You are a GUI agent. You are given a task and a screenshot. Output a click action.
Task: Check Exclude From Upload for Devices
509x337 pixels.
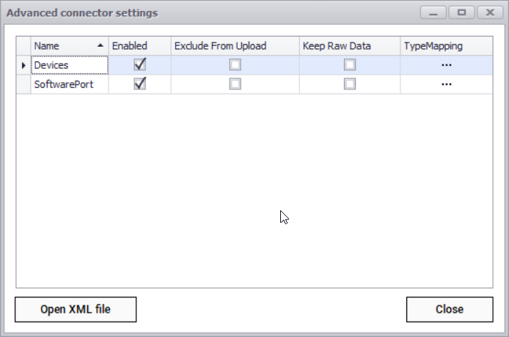tap(235, 64)
